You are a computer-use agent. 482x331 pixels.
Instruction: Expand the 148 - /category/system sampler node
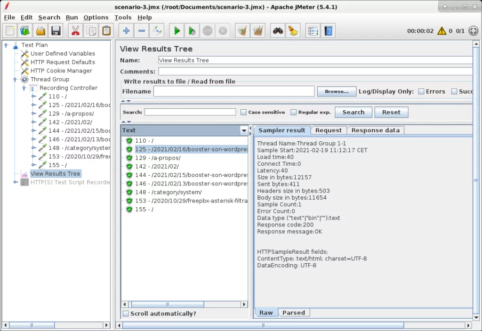point(33,148)
